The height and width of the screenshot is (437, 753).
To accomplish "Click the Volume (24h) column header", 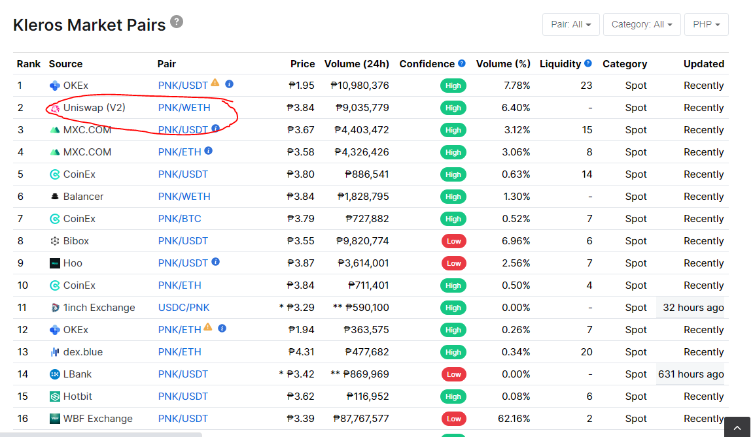I will (357, 64).
